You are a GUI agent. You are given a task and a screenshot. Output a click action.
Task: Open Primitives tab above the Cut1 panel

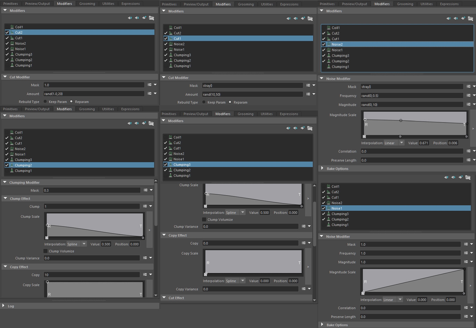coord(169,4)
